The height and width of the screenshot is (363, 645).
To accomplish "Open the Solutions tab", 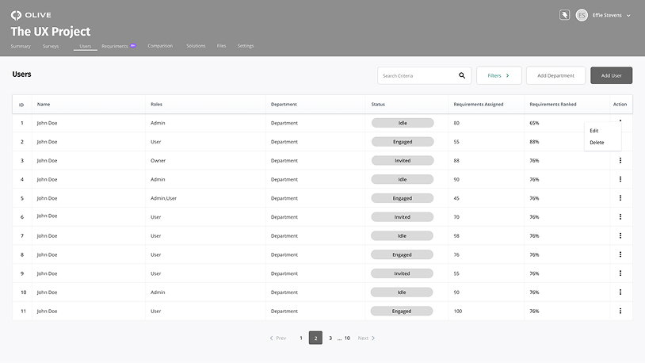I will 196,46.
